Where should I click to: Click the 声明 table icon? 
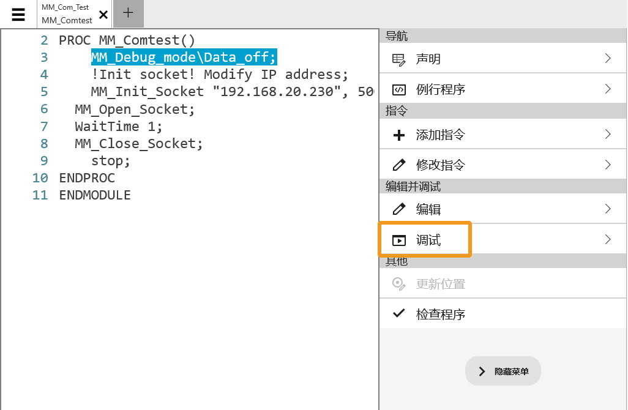coord(398,59)
